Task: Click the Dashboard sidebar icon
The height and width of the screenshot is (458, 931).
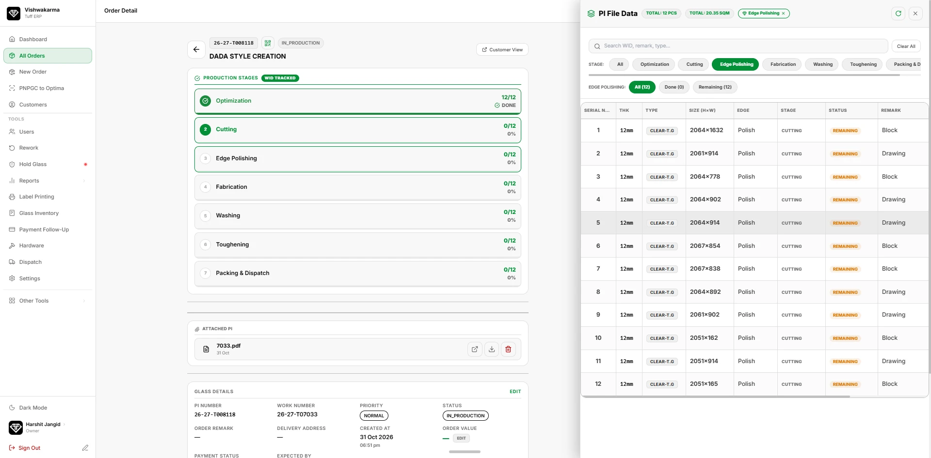Action: click(x=12, y=39)
